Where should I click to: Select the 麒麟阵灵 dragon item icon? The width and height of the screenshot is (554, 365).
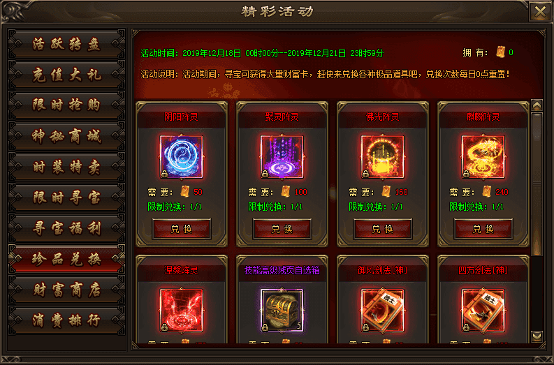click(483, 157)
